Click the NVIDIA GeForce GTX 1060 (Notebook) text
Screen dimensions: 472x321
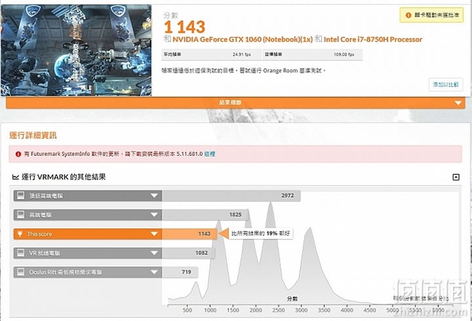coord(242,39)
